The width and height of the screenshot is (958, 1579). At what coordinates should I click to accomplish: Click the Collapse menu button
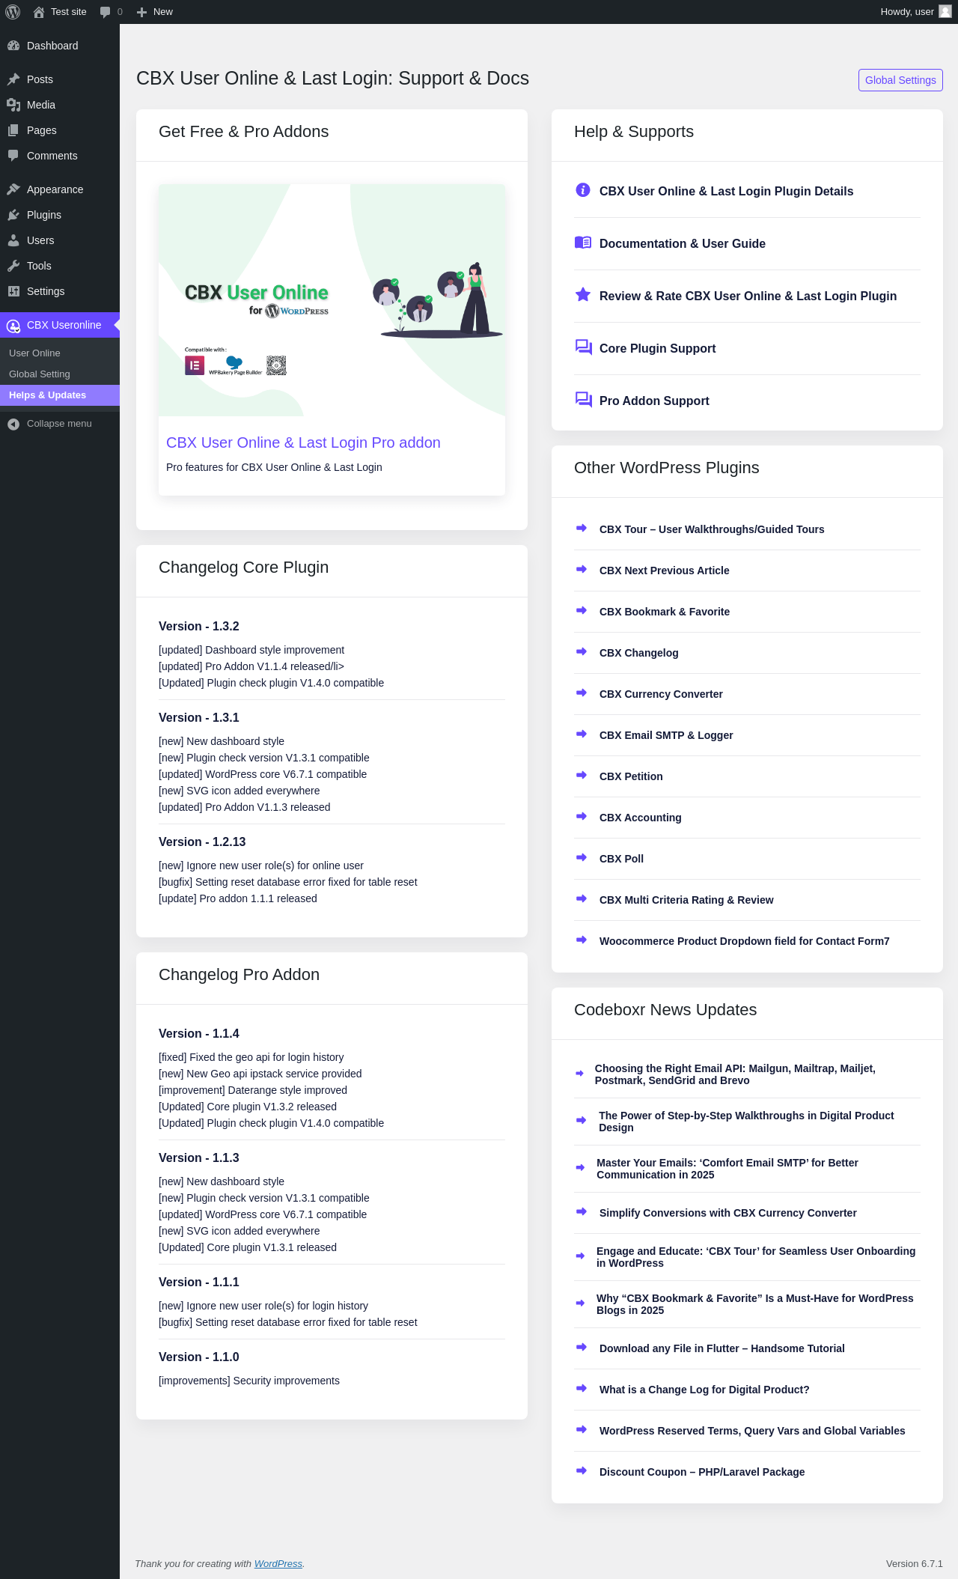coord(60,424)
